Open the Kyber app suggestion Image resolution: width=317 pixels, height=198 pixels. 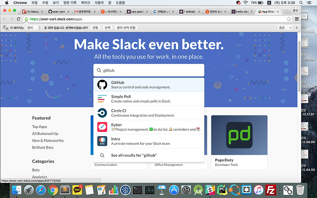tap(149, 127)
